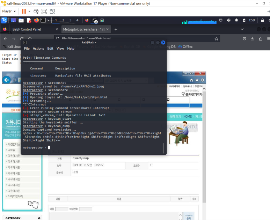Image resolution: width=270 pixels, height=220 pixels.
Task: Click the 장바구니 link
Action: pyautogui.click(x=187, y=86)
